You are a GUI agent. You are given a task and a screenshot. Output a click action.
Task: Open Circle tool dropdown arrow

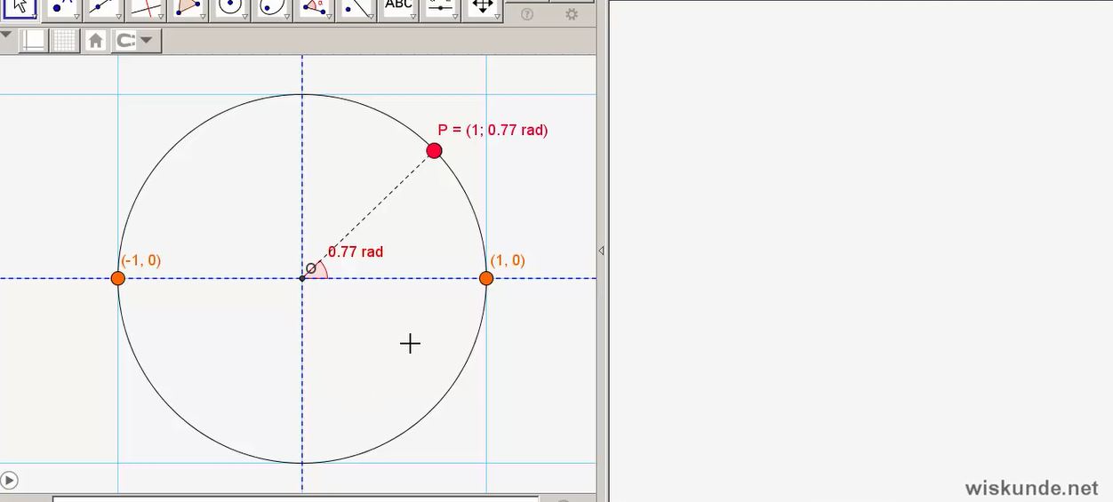tap(244, 16)
